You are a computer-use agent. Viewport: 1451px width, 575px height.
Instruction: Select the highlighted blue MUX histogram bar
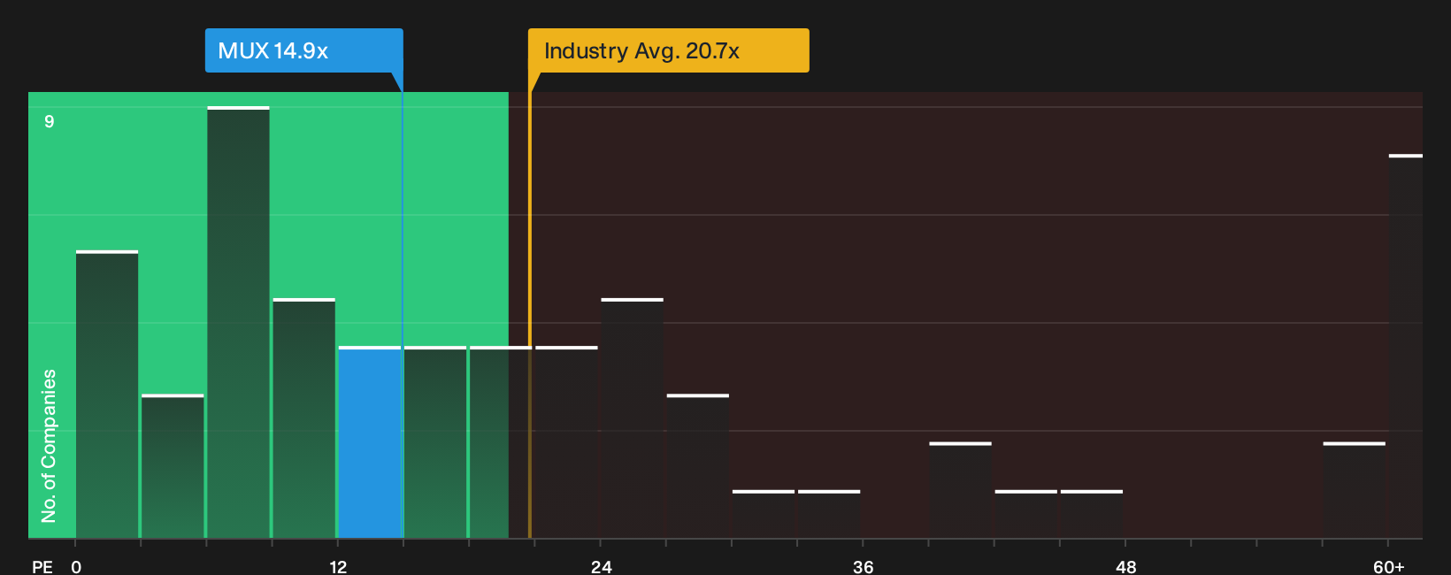pyautogui.click(x=370, y=442)
